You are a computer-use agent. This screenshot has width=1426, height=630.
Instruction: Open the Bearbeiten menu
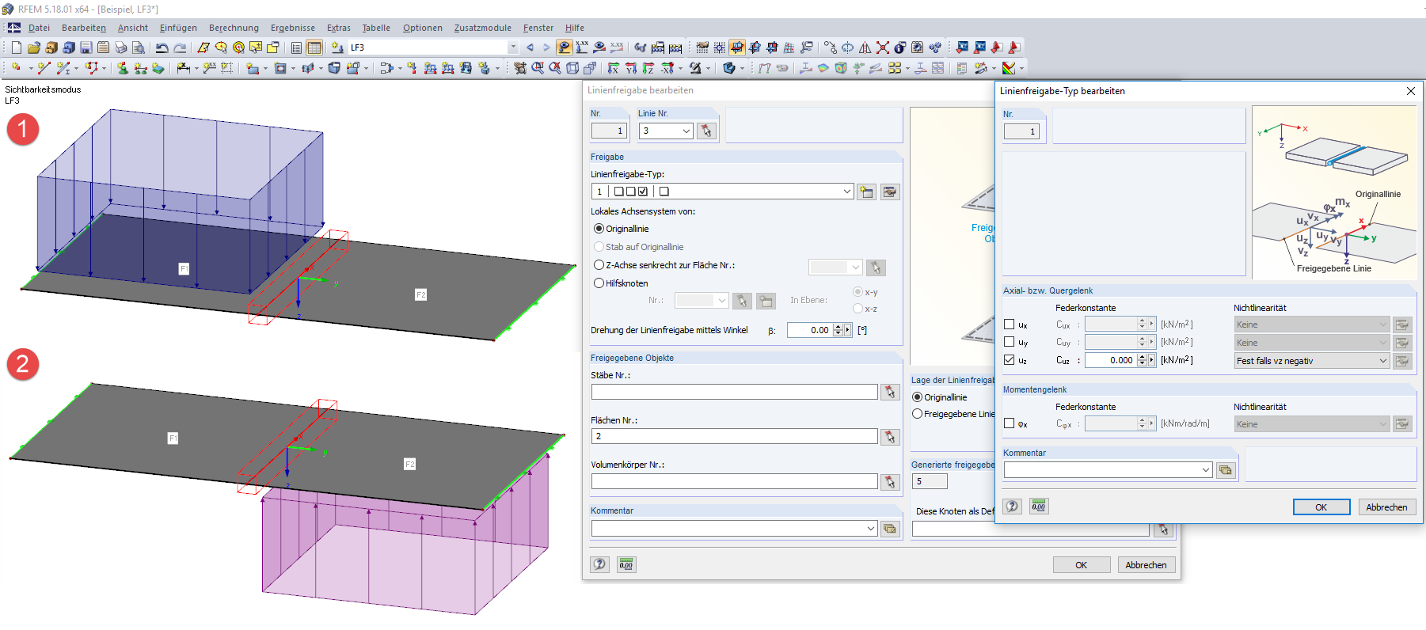[84, 28]
